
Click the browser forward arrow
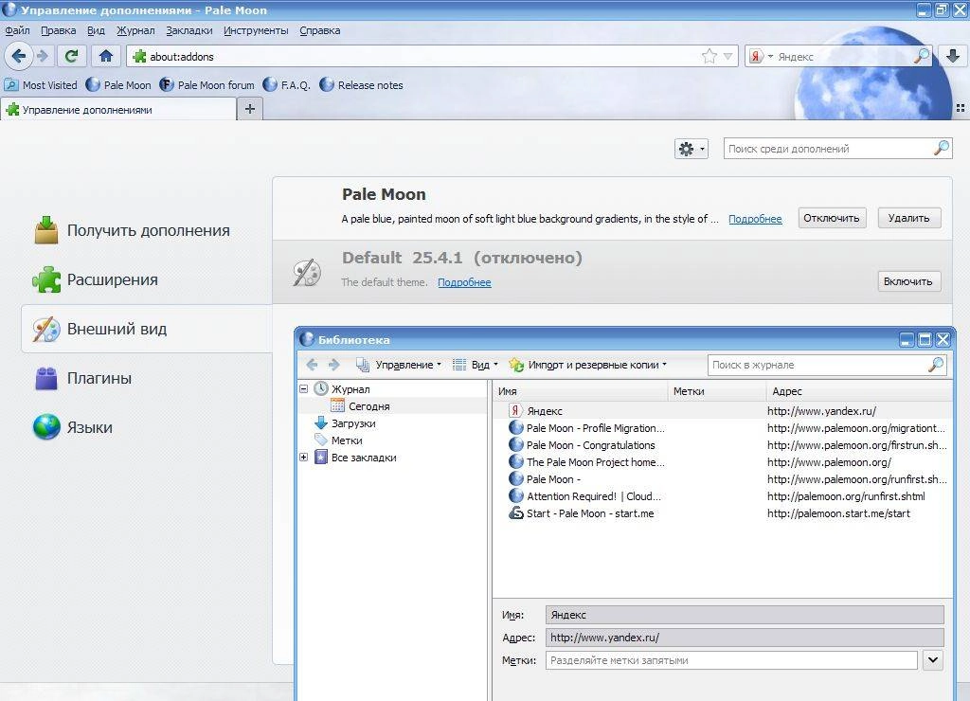pyautogui.click(x=43, y=56)
